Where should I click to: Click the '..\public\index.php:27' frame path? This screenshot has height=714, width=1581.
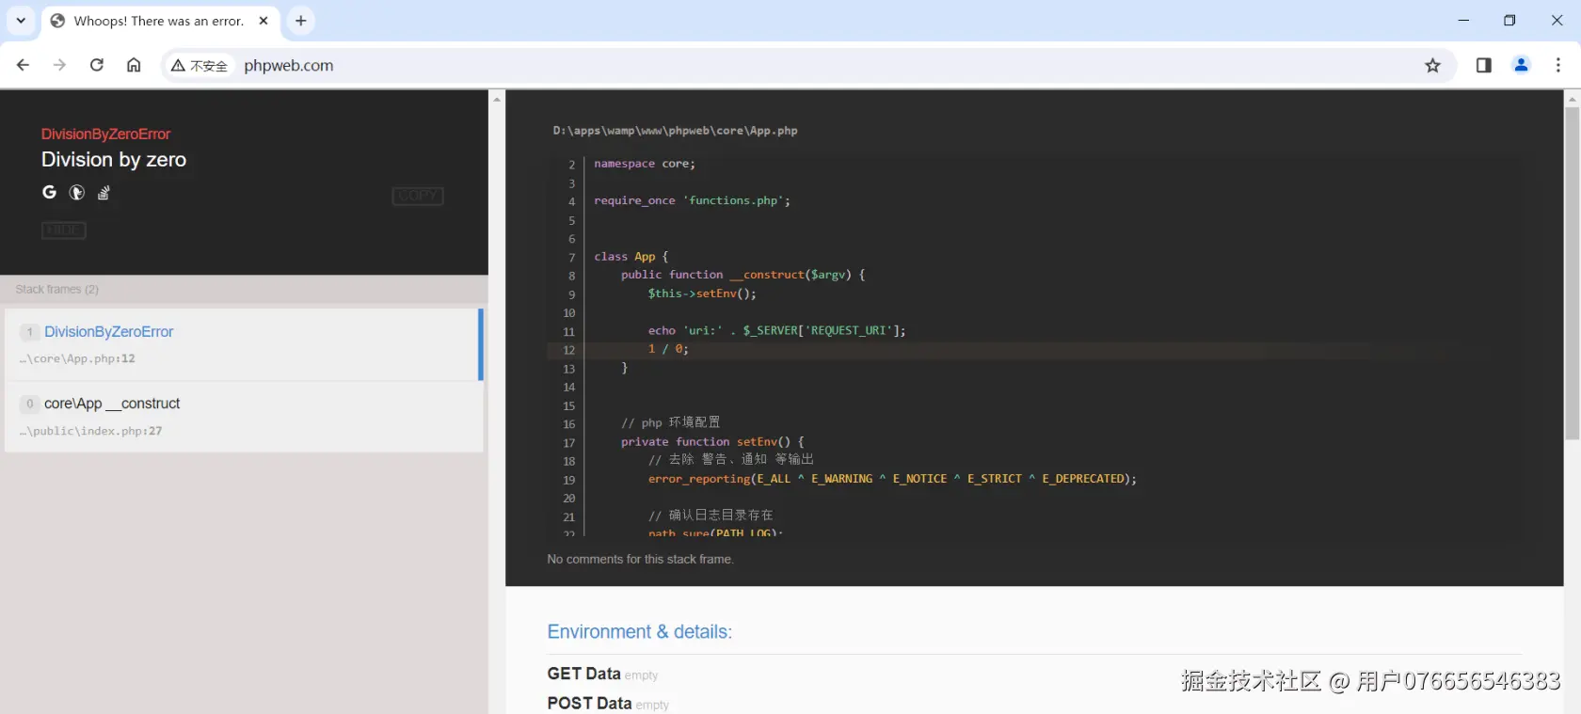90,431
